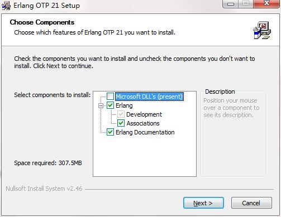Screen dimensions: 281x217
Task: Collapse the Erlang tree node
Action: tap(101, 105)
